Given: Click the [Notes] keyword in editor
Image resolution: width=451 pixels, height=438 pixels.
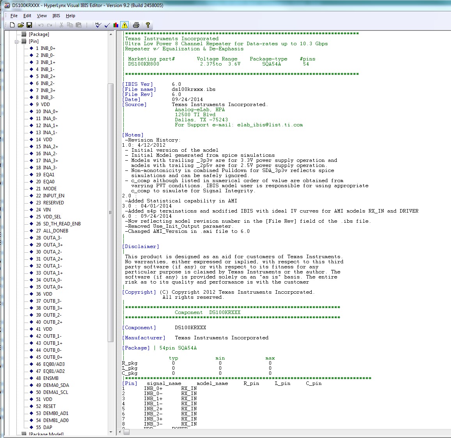Looking at the screenshot, I should pos(133,135).
